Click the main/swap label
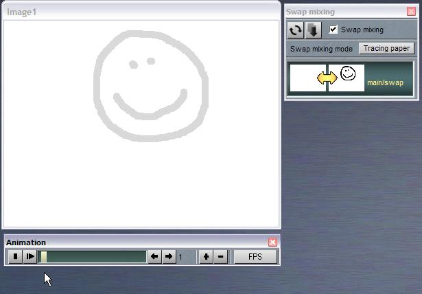Screen dimensions: 422x294 (x=385, y=83)
